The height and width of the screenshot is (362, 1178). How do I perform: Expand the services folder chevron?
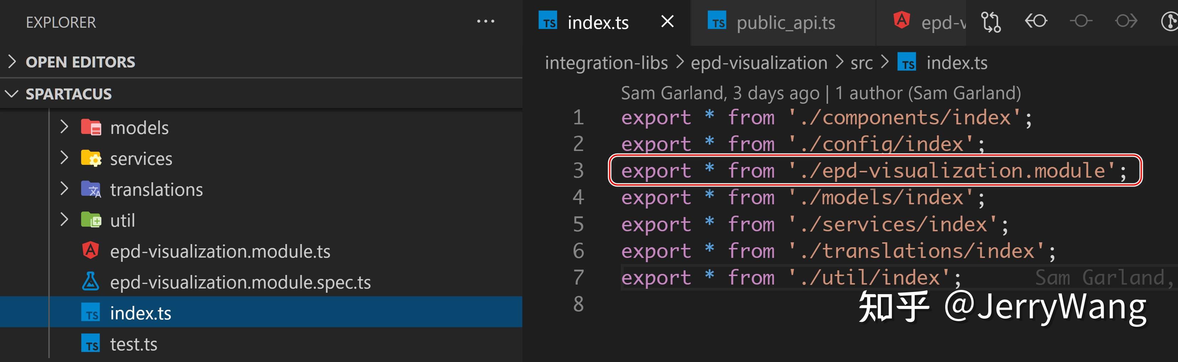(x=64, y=158)
